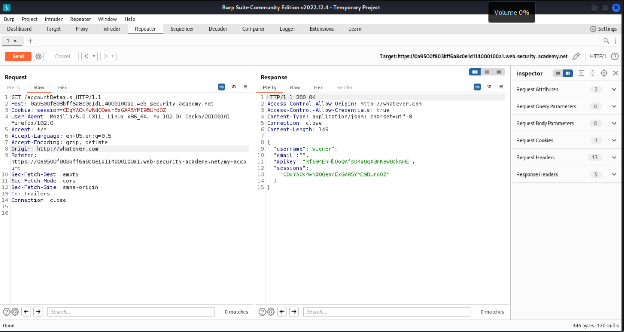Open response editor hamburger menu

pyautogui.click(x=501, y=87)
